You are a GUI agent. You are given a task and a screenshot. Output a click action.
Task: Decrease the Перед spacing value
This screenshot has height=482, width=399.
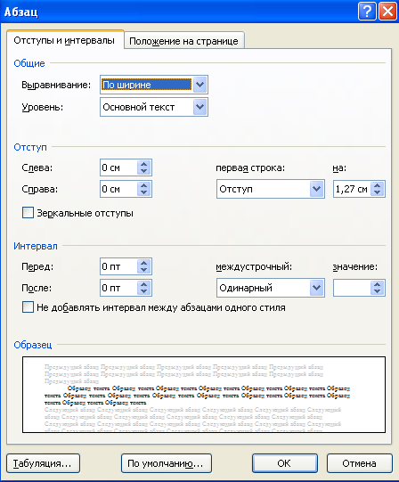pos(144,270)
